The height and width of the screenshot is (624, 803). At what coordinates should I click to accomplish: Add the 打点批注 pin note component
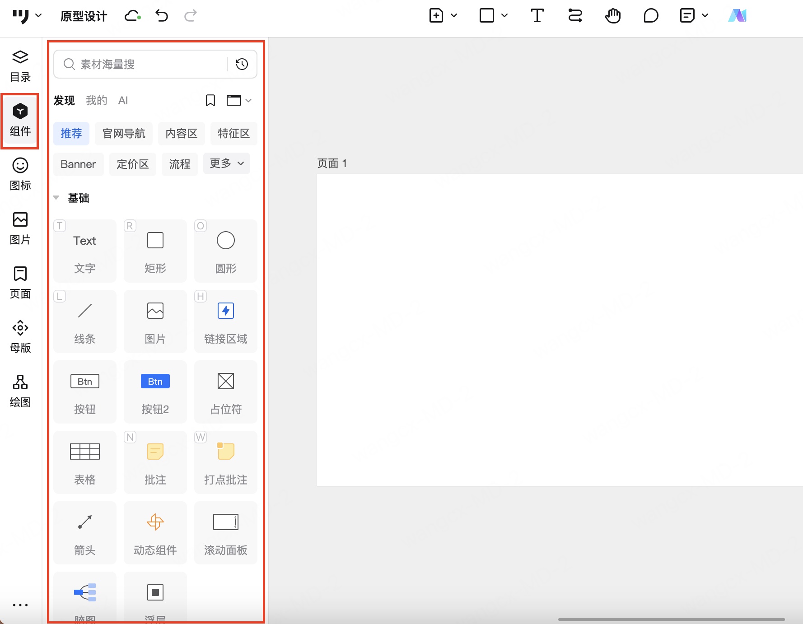(226, 462)
